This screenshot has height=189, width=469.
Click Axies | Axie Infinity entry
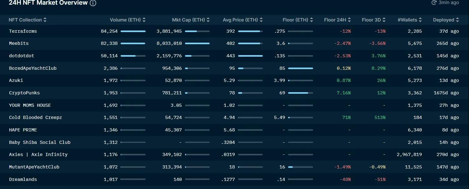[x=38, y=154]
